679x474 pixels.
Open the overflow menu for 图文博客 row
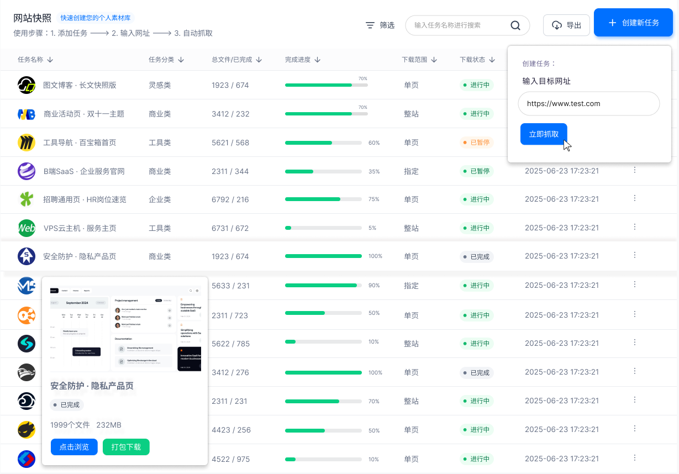point(634,85)
